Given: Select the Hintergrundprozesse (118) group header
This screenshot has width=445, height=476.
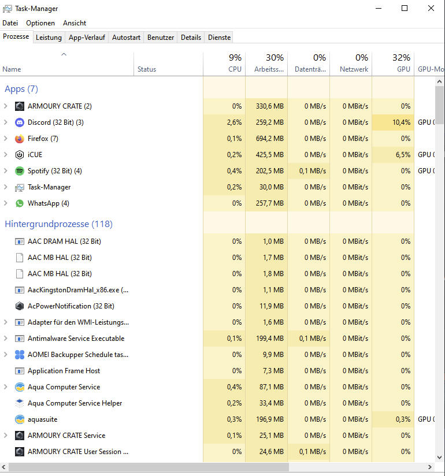Looking at the screenshot, I should pyautogui.click(x=58, y=224).
